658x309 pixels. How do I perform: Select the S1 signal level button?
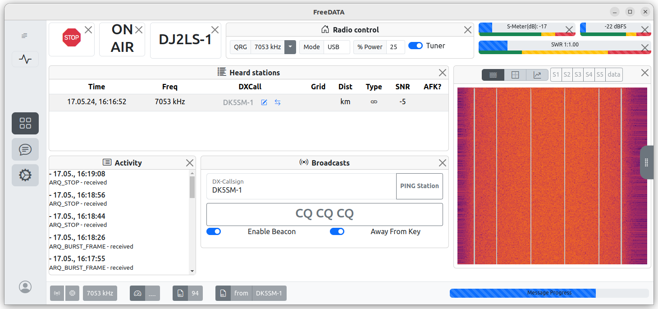556,75
